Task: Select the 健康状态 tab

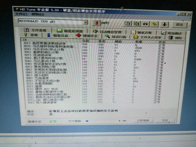Action: tap(87, 36)
